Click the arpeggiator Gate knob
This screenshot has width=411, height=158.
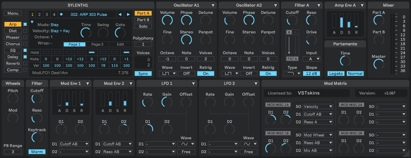click(x=120, y=33)
